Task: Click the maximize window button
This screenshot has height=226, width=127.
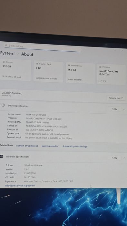Action: pos(122,50)
